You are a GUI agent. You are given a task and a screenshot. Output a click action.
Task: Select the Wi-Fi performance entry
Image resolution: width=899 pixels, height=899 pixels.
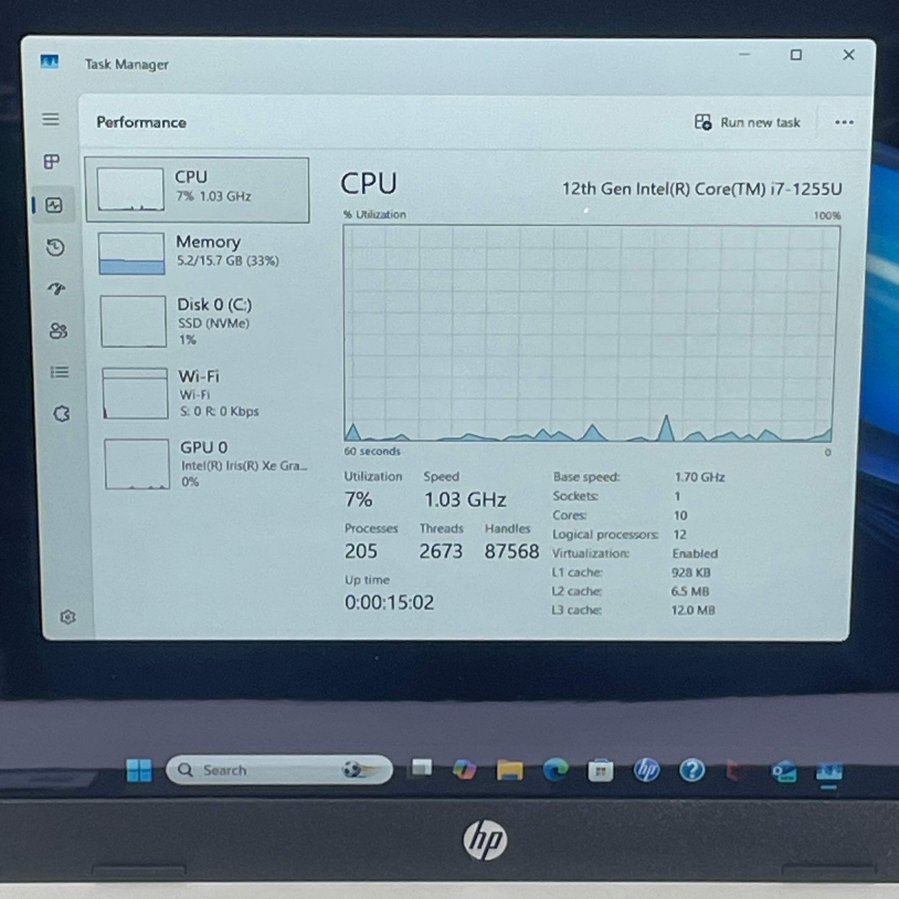point(201,393)
